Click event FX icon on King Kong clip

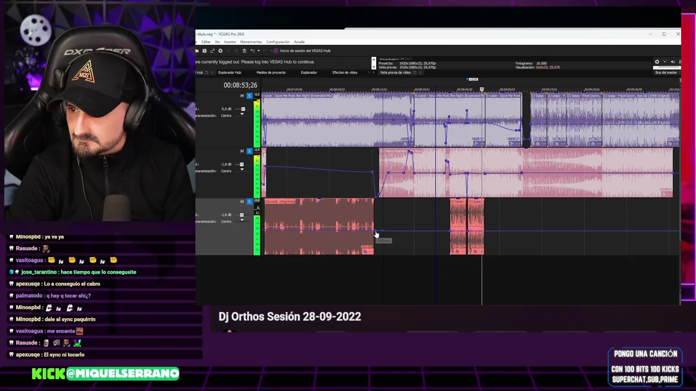pos(365,251)
